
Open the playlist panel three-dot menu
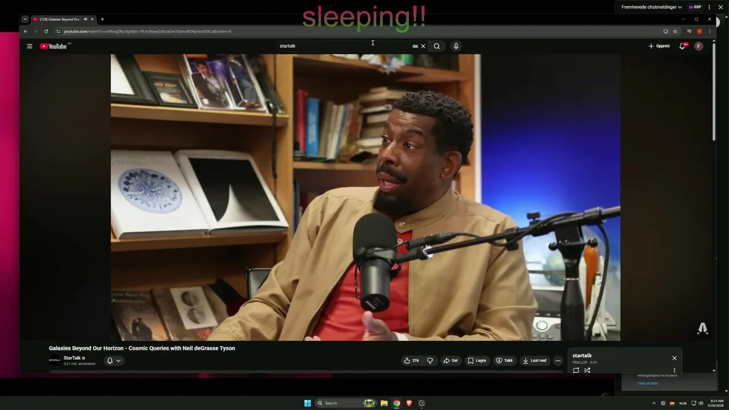tap(674, 370)
